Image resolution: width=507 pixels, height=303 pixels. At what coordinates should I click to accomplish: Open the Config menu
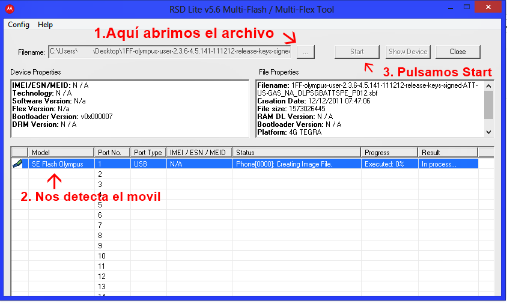[x=19, y=25]
